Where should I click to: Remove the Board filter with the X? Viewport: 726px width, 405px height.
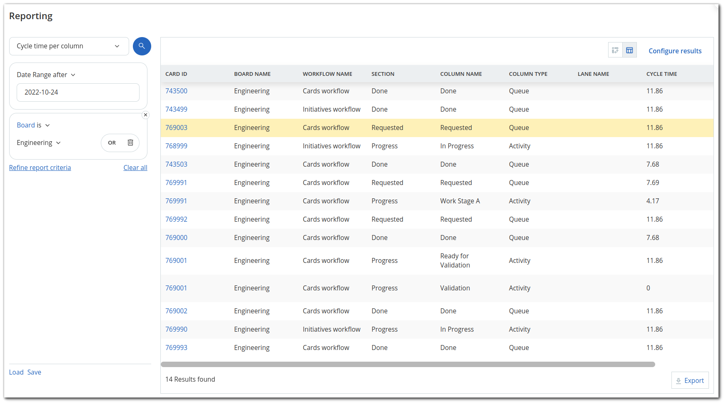[145, 115]
